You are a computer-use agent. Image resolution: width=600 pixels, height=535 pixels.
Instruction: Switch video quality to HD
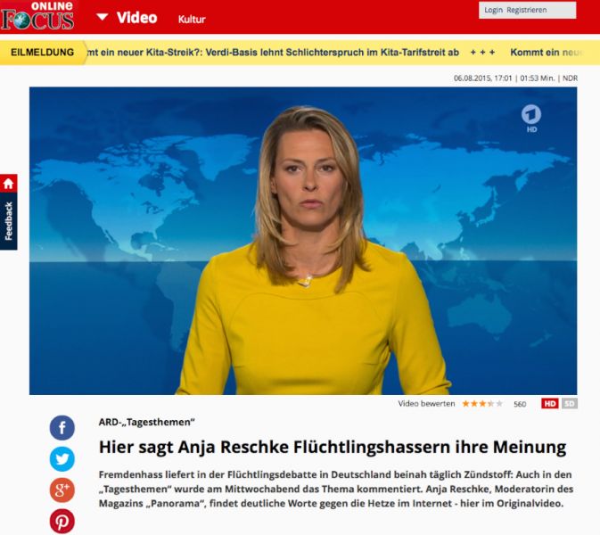[x=550, y=404]
